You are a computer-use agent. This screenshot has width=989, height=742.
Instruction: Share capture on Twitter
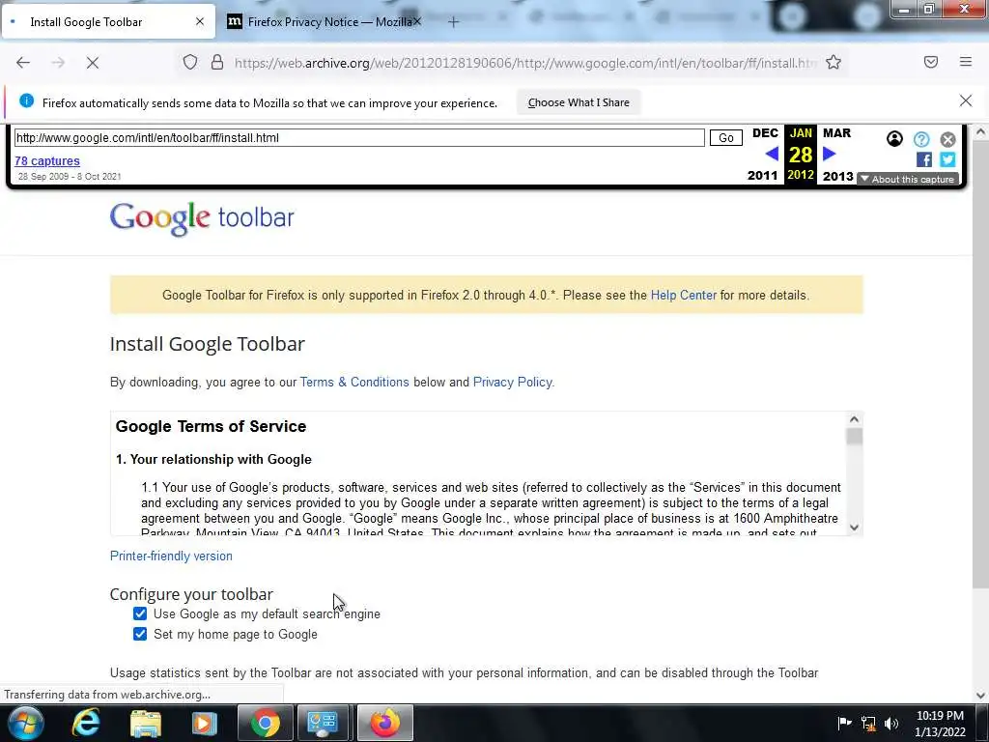tap(947, 159)
